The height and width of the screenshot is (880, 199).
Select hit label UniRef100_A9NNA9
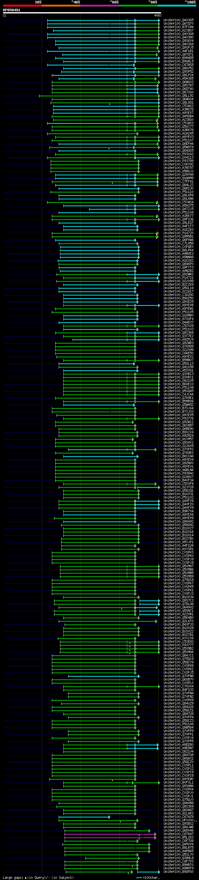178,257
